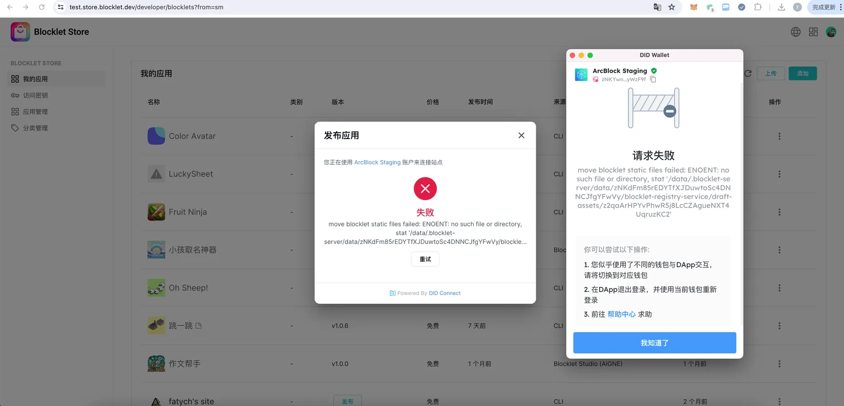
Task: Open the user avatar in page header
Action: [831, 32]
